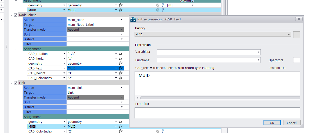Collapse Assignment group under Link

click(x=16, y=117)
